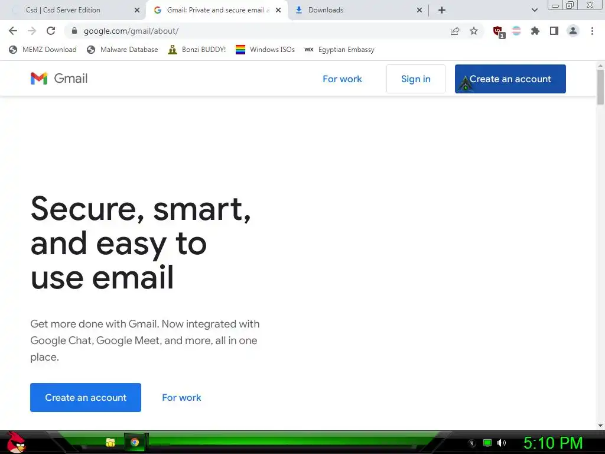Close the Gmail tab
The image size is (605, 454).
278,10
